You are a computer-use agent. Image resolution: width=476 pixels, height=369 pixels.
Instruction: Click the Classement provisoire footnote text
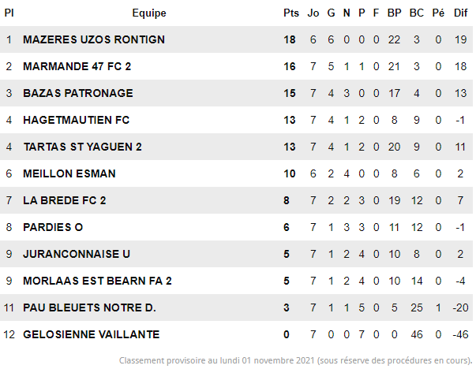coord(295,360)
